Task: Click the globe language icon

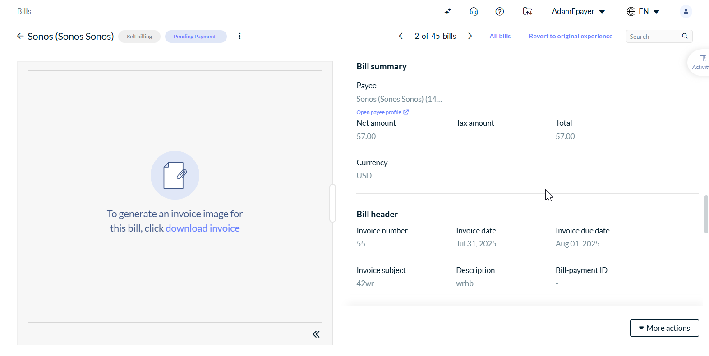Action: pos(631,12)
